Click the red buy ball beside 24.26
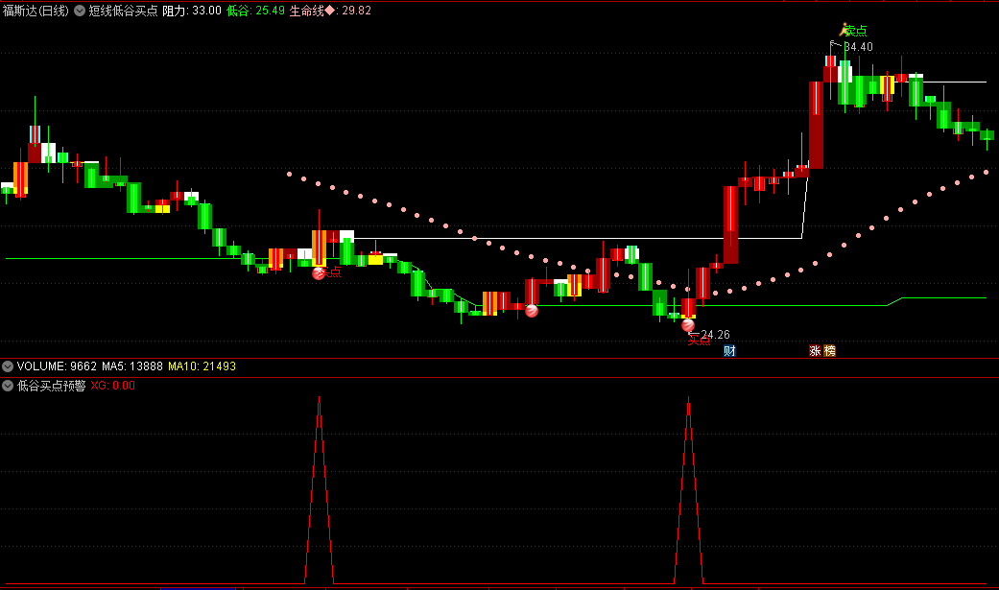 688,325
